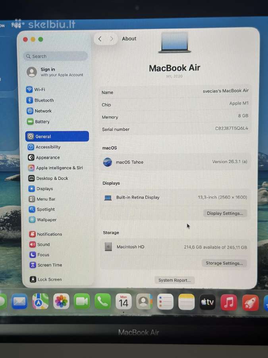Screen dimensions: 268x358
Task: Click the Storage Settings button
Action: coord(224,263)
